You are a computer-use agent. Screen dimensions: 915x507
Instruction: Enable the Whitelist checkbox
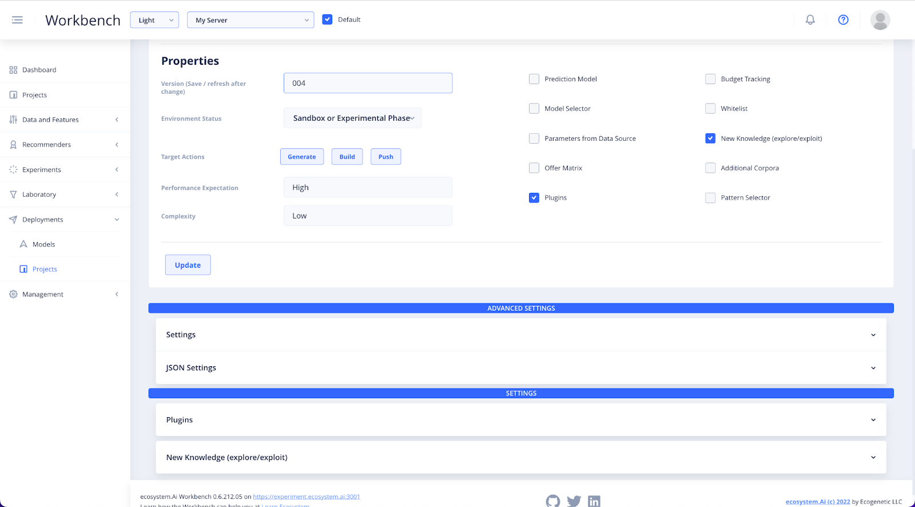point(710,109)
